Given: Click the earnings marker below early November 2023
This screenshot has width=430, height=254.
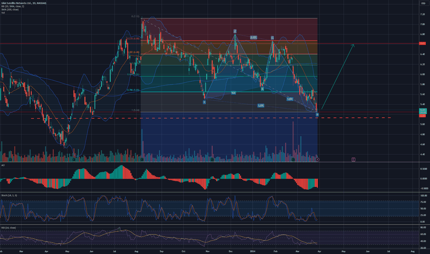Looking at the screenshot, I should (x=212, y=159).
